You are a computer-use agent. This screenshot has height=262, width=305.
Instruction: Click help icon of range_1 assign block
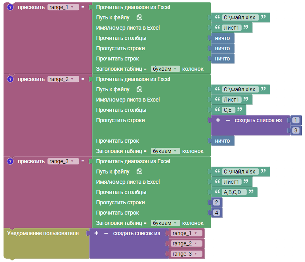[10, 8]
